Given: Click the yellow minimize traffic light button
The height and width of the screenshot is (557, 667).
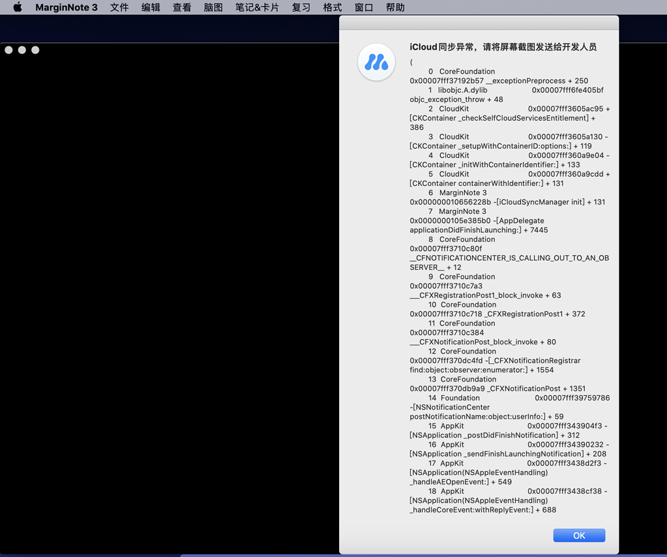Looking at the screenshot, I should click(x=22, y=50).
